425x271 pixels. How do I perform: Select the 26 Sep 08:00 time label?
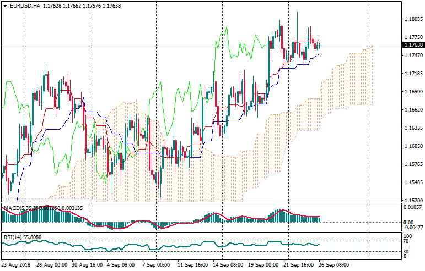click(335, 265)
